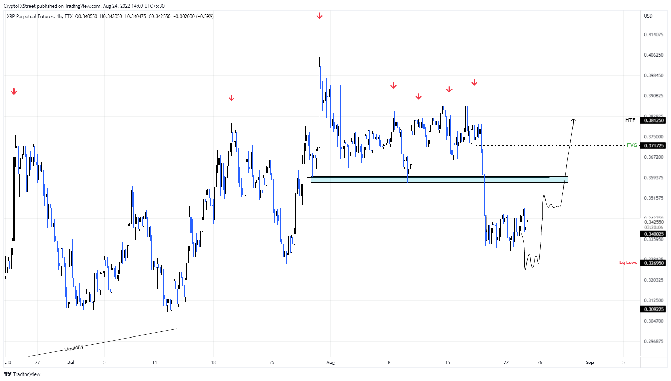Click the red Eq Lows label
Image resolution: width=671 pixels, height=381 pixels.
point(628,263)
